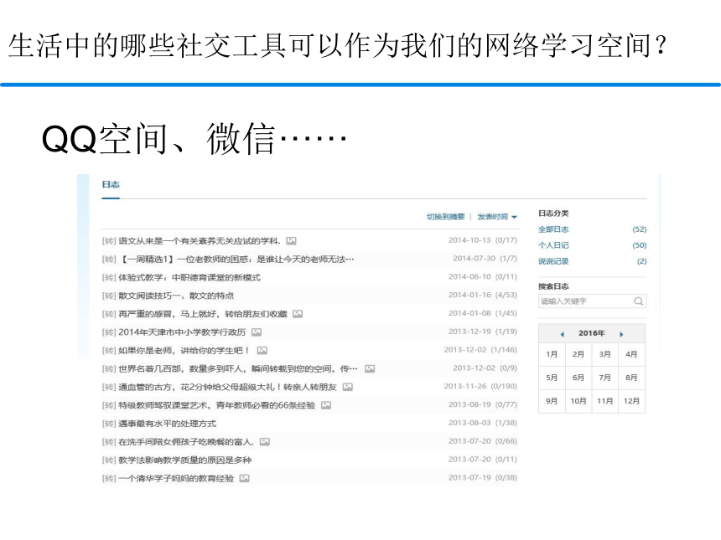
Task: Click the magnifier search icon in 搜索日志
Action: pos(638,301)
